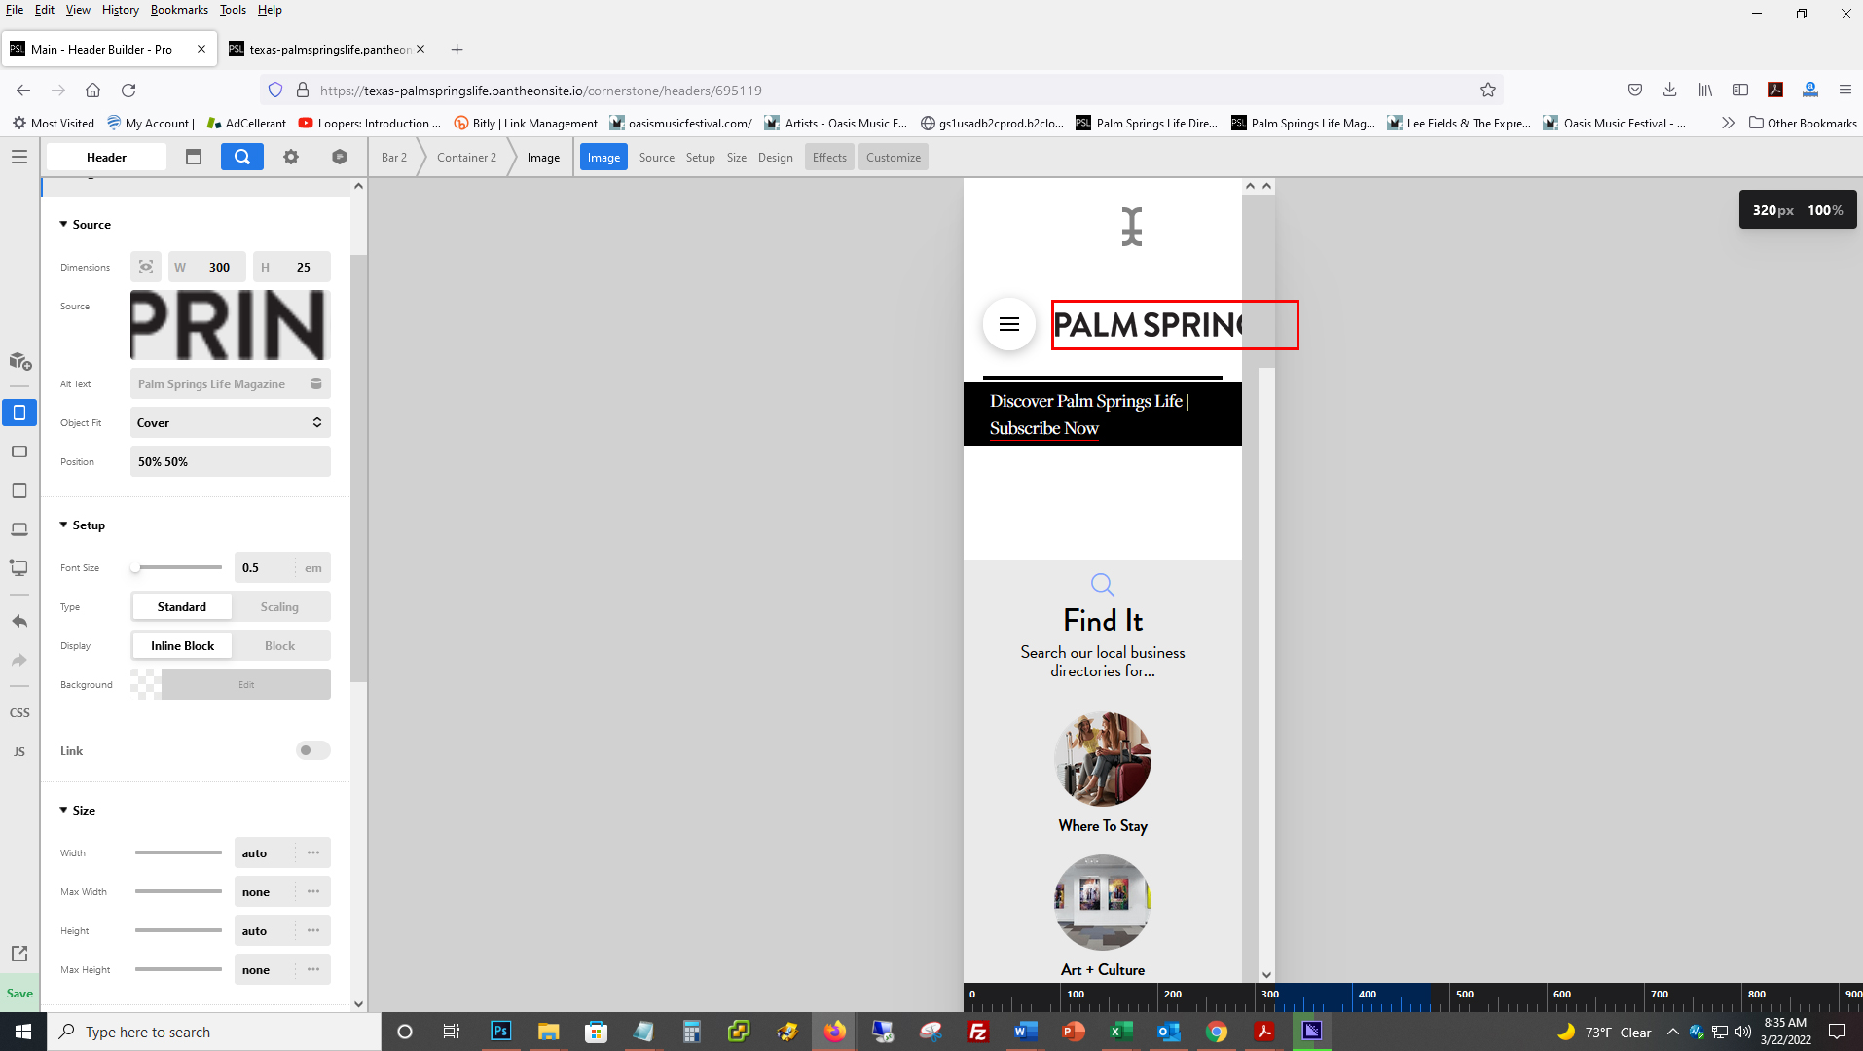Click the Alt Text dynamic content icon
The height and width of the screenshot is (1051, 1863).
pyautogui.click(x=316, y=383)
